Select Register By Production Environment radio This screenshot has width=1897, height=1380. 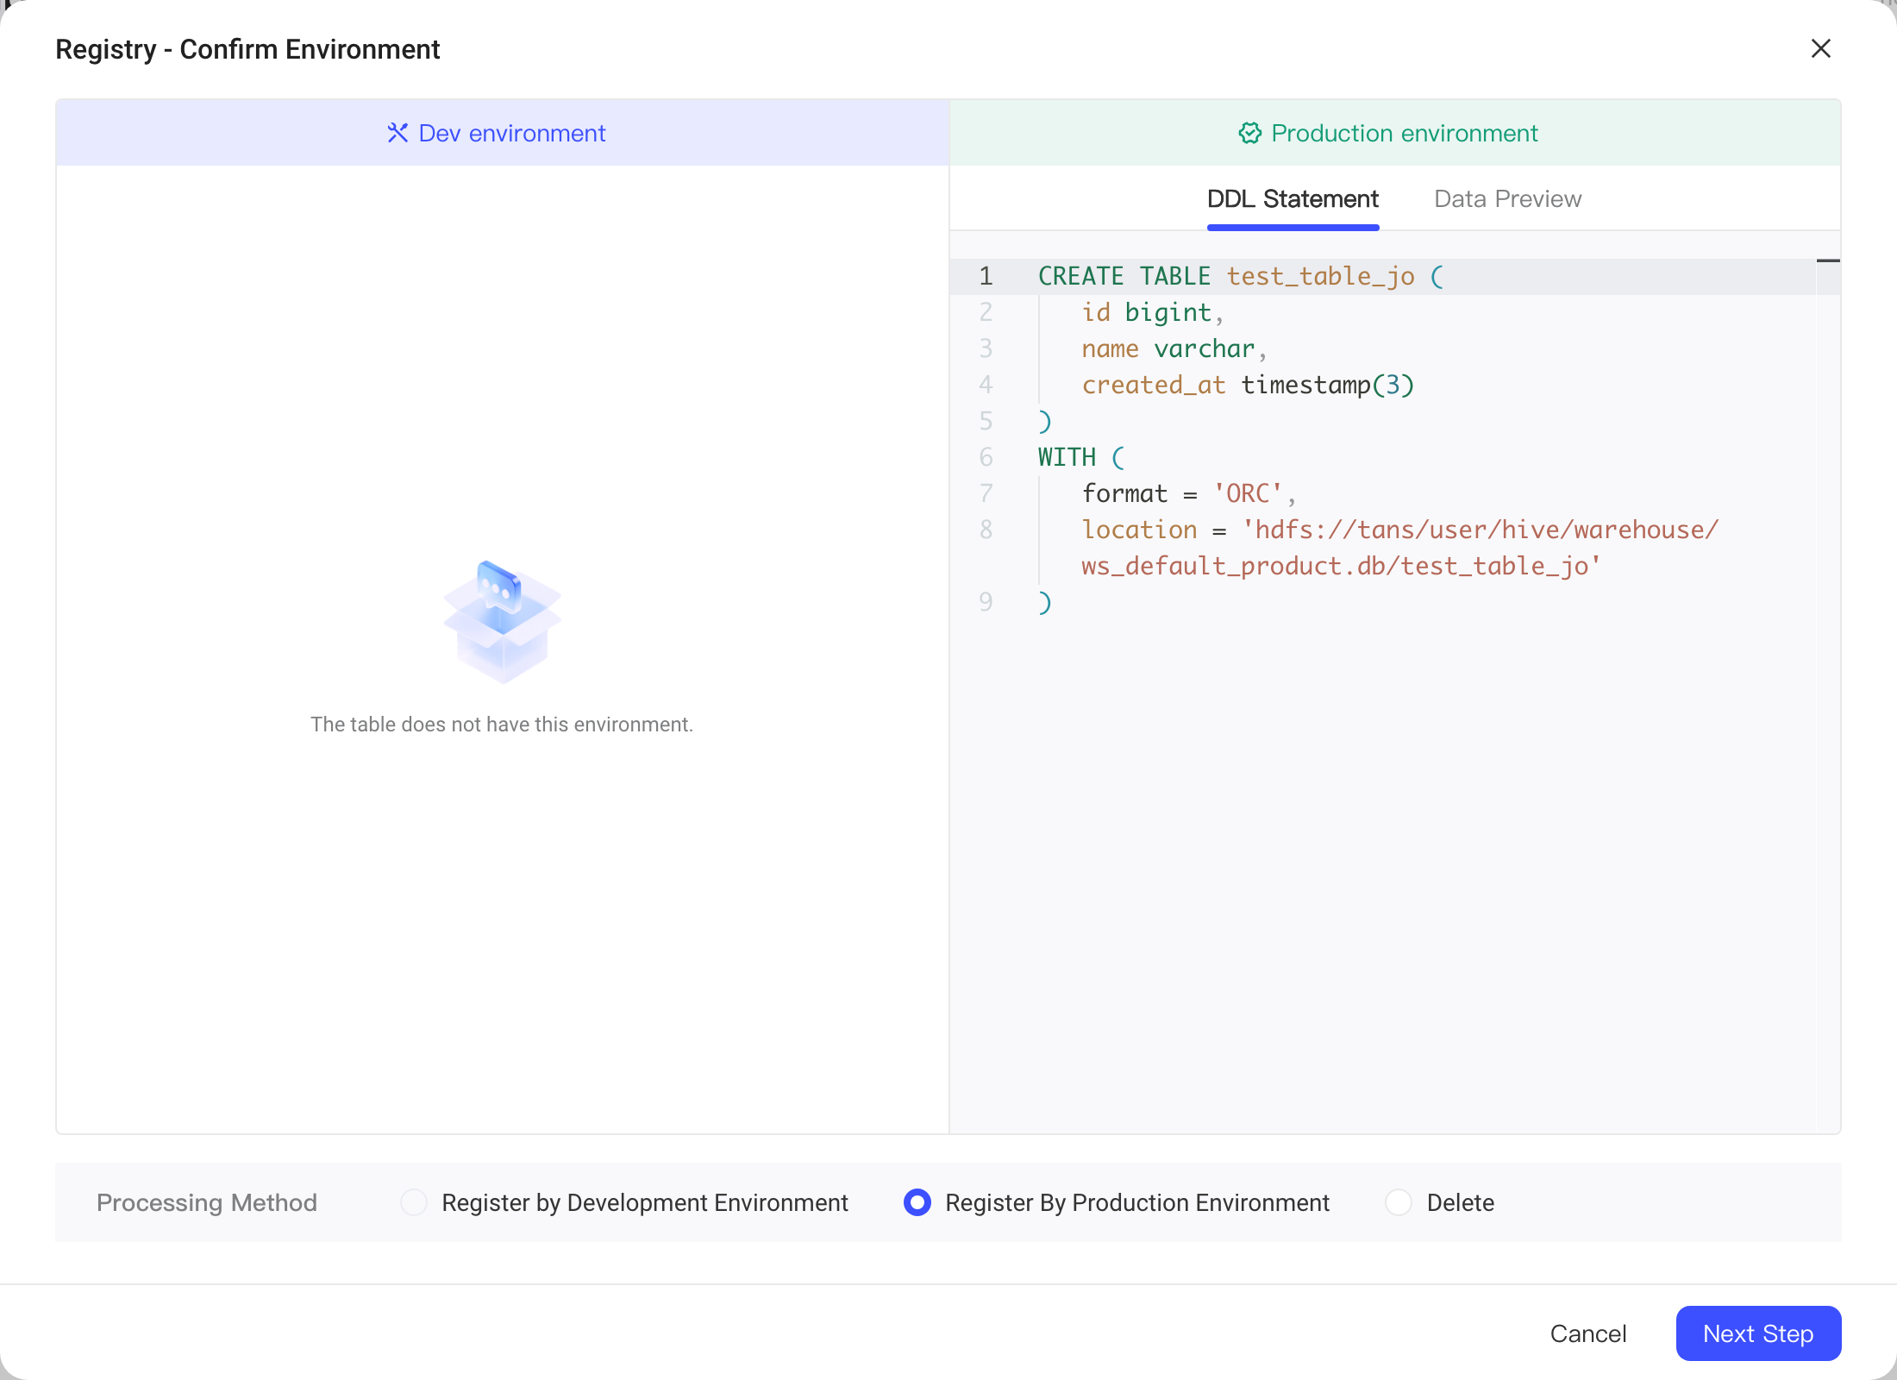(x=917, y=1202)
